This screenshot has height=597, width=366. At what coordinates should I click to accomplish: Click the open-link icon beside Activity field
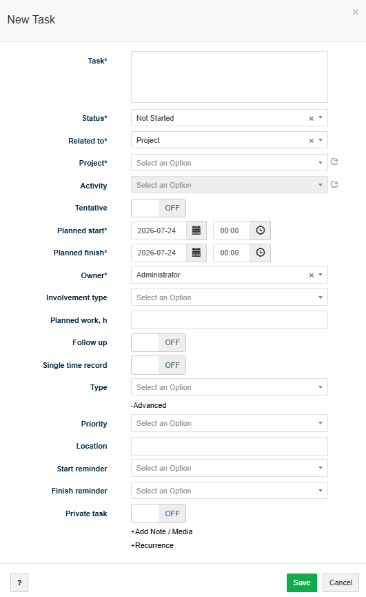click(x=334, y=184)
